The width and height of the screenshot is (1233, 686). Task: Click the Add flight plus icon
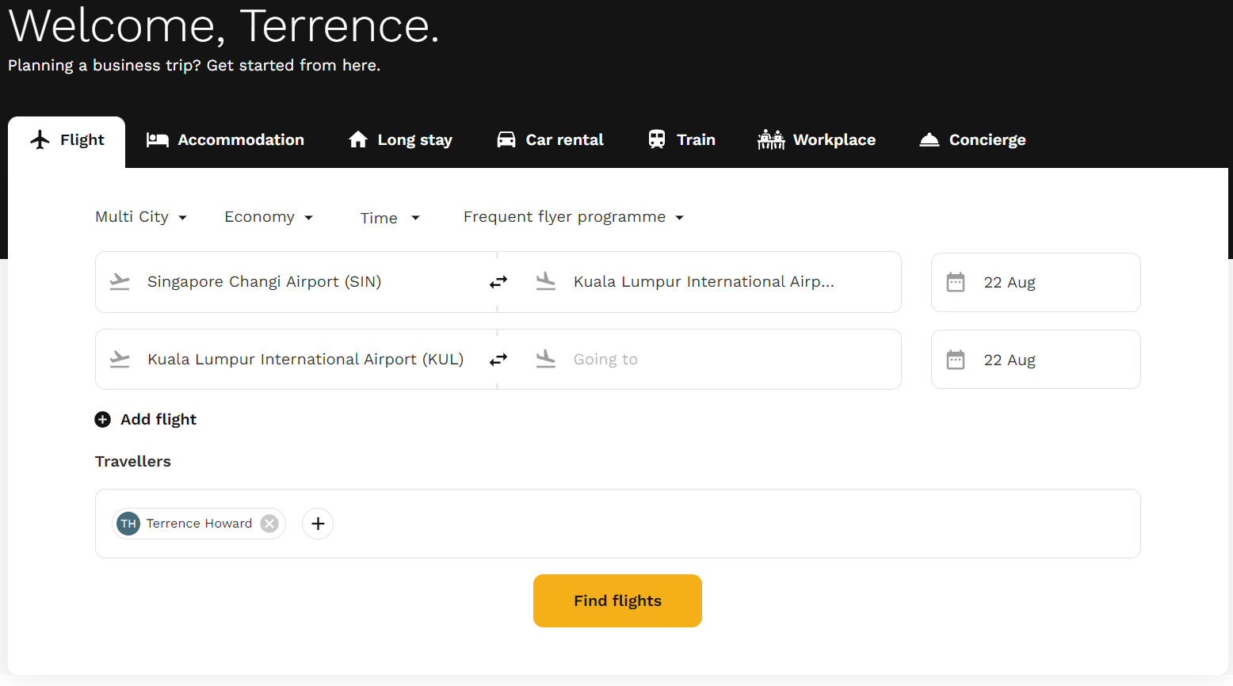click(103, 419)
